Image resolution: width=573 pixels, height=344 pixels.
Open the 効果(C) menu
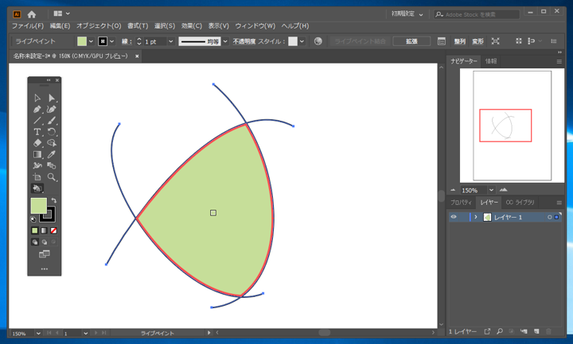coord(191,26)
